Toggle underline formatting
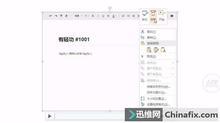 click(103, 16)
